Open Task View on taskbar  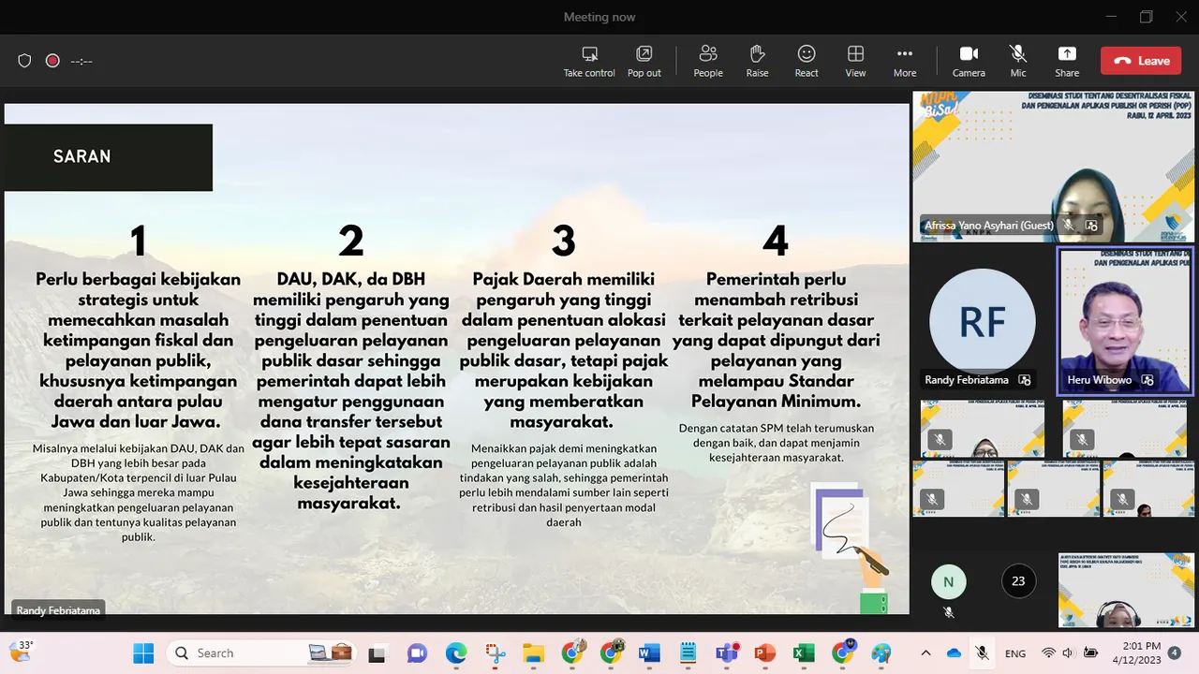tap(377, 652)
